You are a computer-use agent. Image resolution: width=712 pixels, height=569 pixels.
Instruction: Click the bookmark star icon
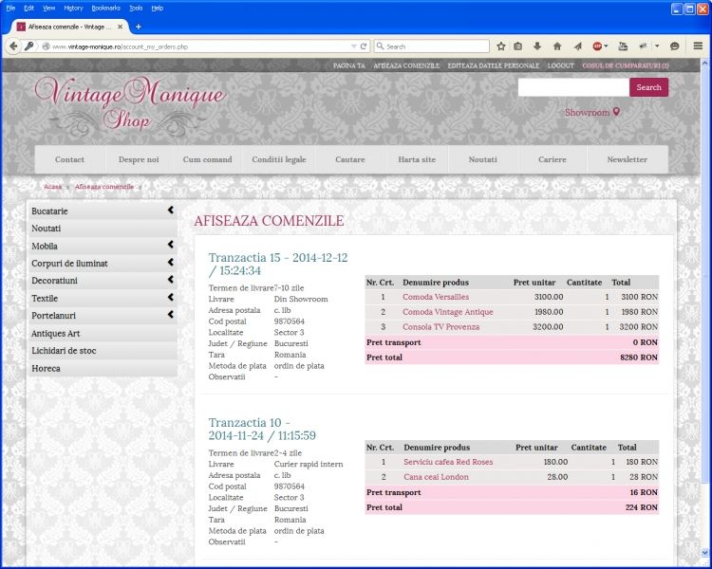(500, 46)
